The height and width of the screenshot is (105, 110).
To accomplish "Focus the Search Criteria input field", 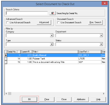I will (27, 13).
